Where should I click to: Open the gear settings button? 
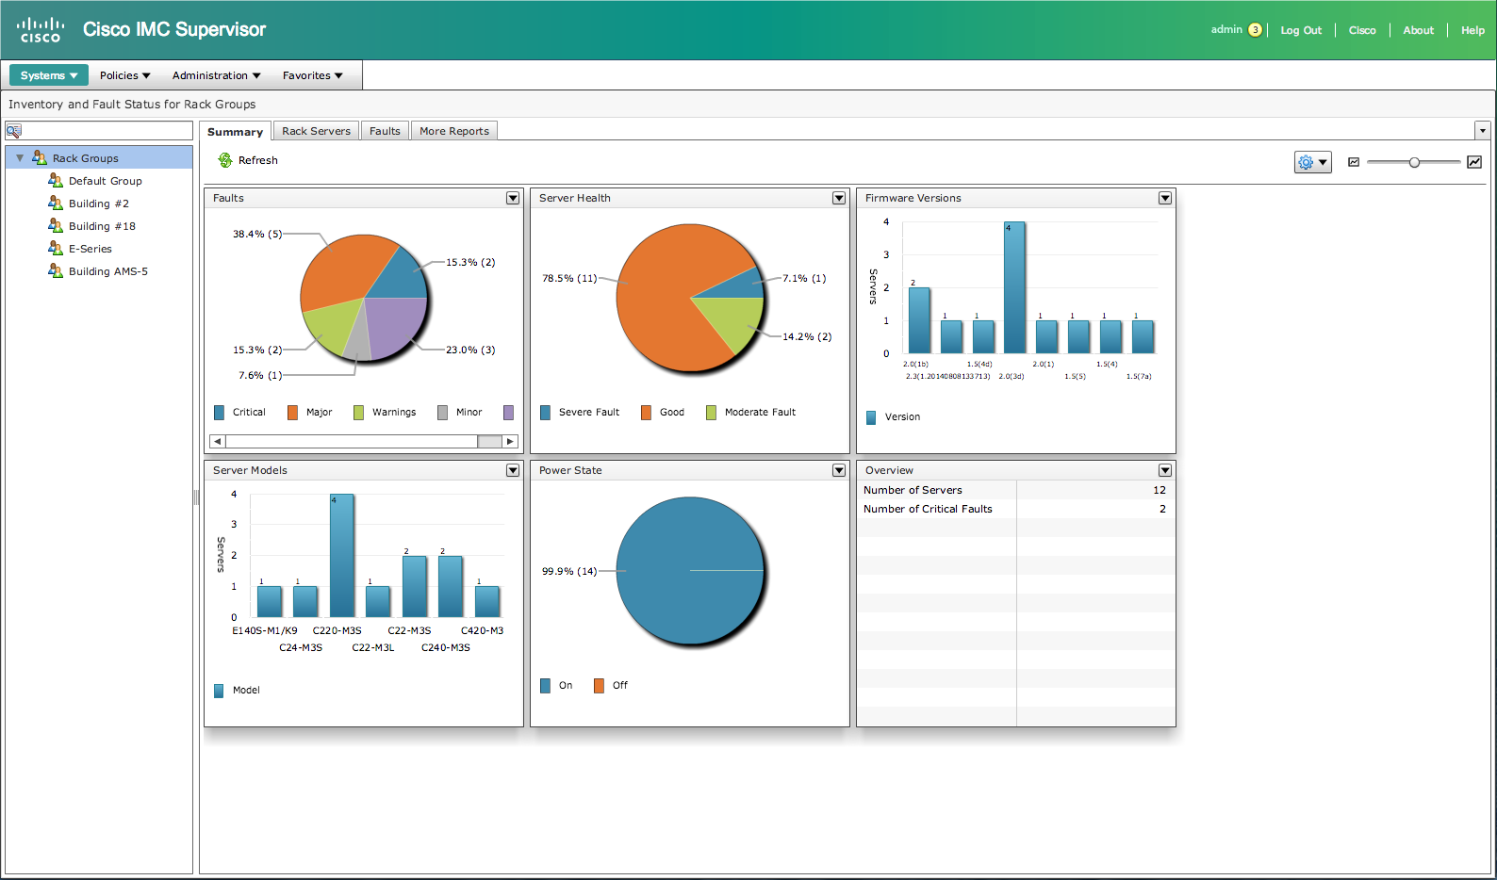click(x=1312, y=162)
